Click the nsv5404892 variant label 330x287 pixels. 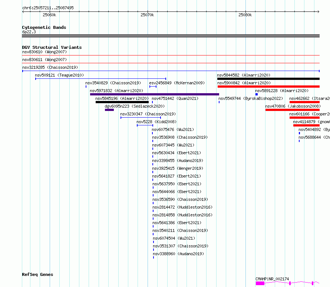click(x=314, y=129)
